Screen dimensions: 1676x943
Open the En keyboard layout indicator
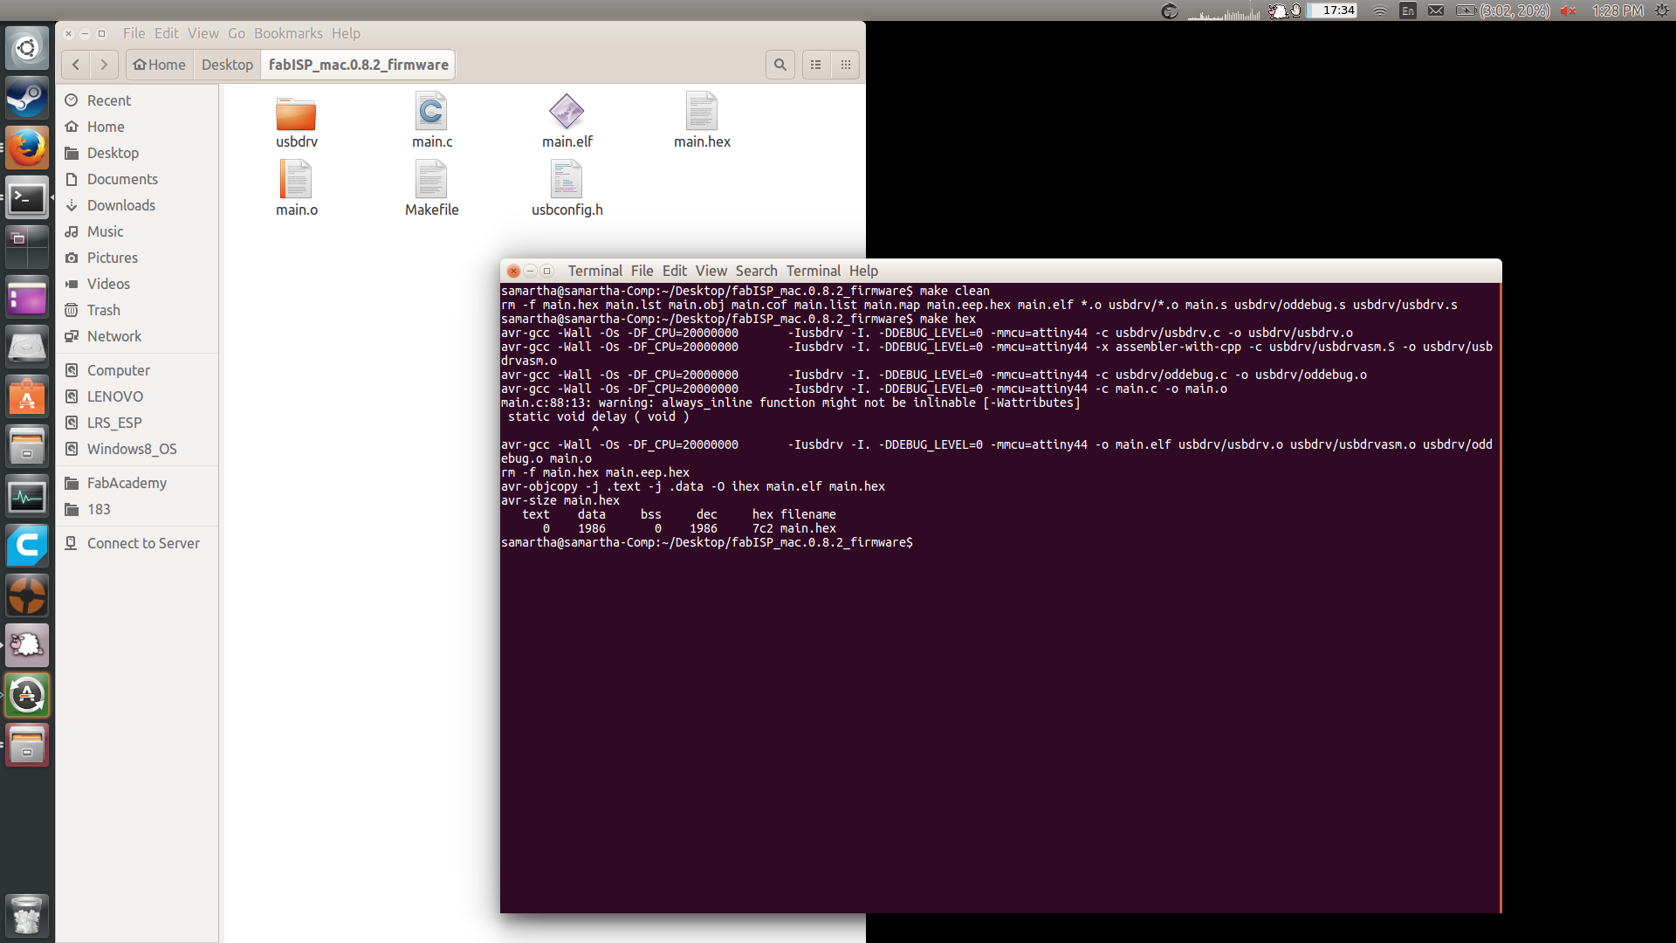(x=1408, y=10)
